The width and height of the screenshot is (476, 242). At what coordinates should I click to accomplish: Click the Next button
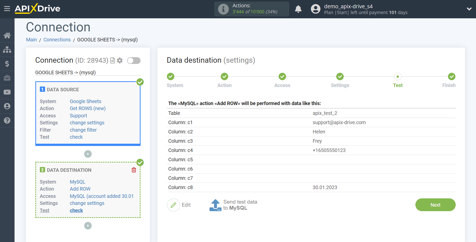(435, 205)
